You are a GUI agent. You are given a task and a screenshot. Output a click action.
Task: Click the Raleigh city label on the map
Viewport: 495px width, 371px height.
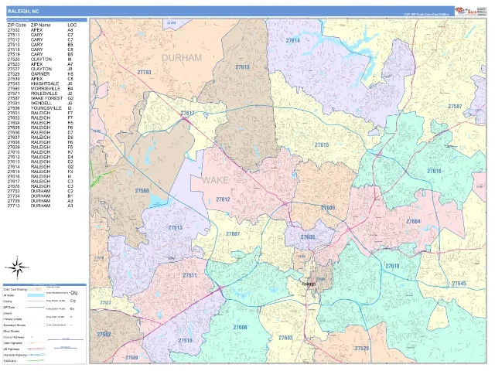[x=309, y=284]
